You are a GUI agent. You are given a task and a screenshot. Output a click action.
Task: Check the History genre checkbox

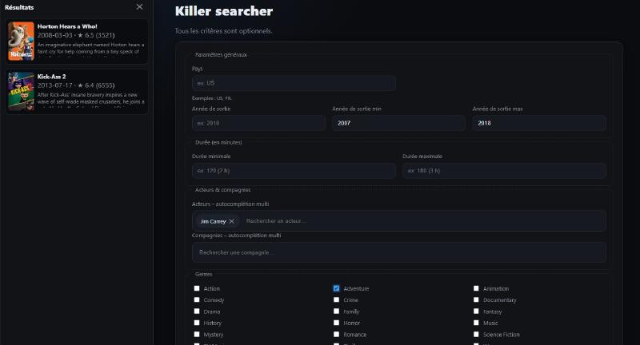pos(197,323)
